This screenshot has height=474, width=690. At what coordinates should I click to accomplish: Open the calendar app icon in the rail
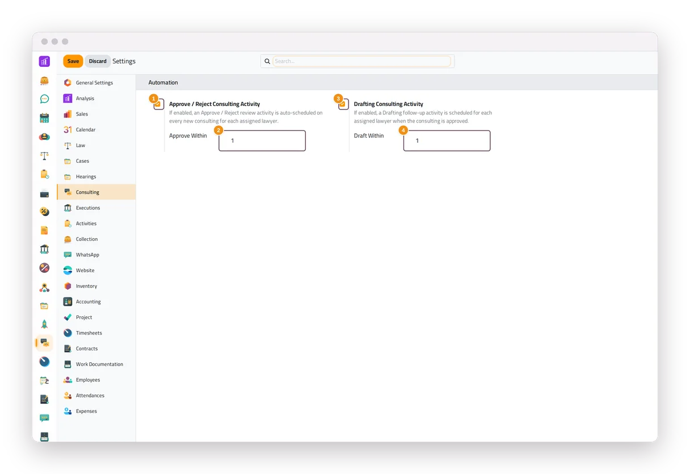click(44, 118)
